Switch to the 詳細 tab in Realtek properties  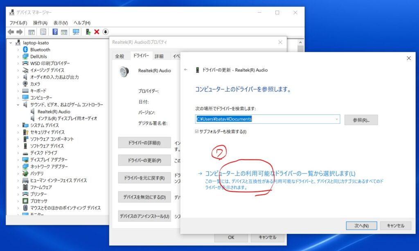click(x=159, y=56)
